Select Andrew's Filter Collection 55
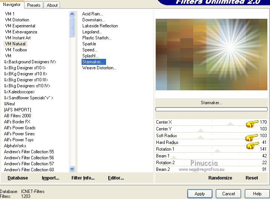Viewport: 270px width, 199px height. click(29, 152)
